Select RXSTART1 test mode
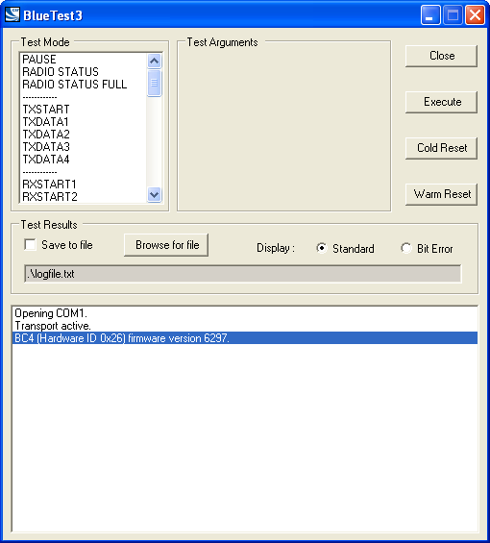The image size is (490, 543). coord(84,185)
